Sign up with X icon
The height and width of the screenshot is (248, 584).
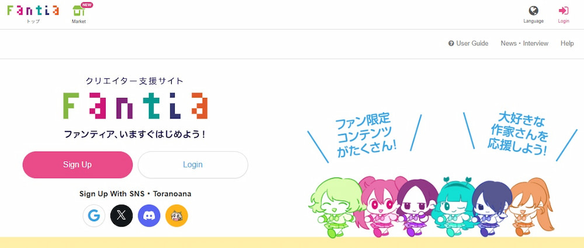click(121, 215)
